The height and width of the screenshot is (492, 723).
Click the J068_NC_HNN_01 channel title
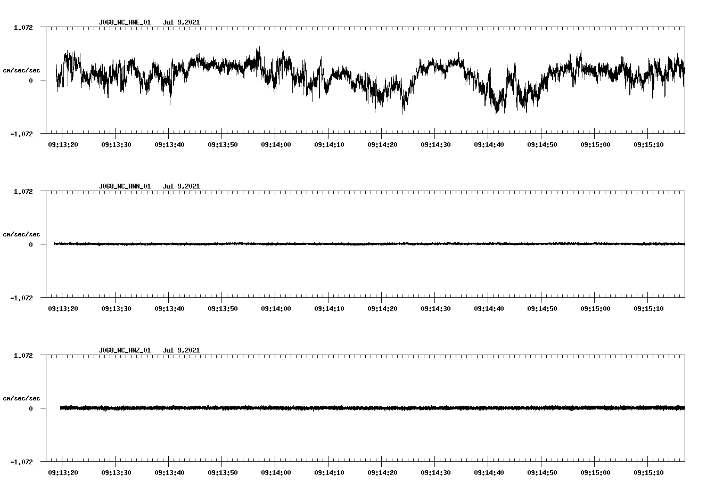(125, 186)
